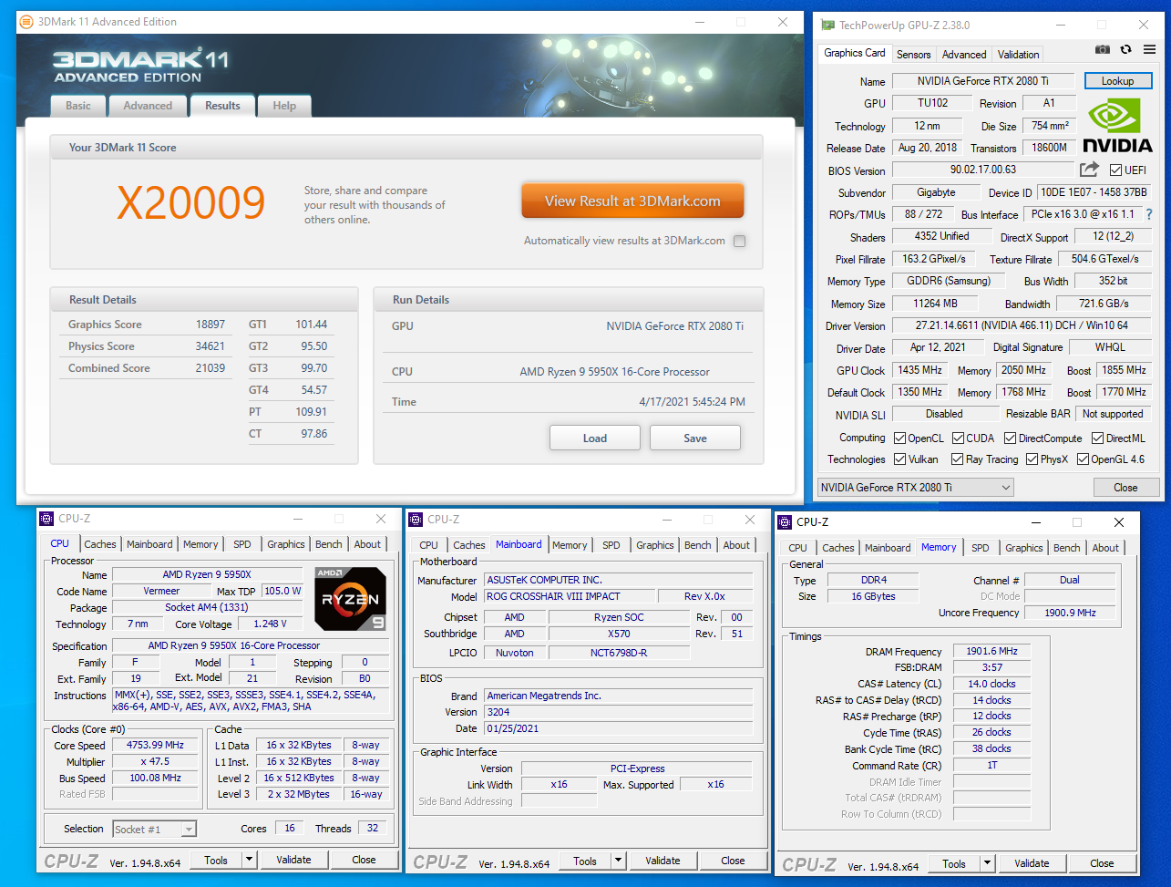Click the Close button in GPU-Z

click(1125, 488)
